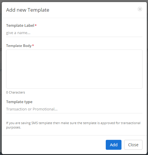Viewport: 148px width, 155px height.
Task: Open the Template type selection field
Action: 74,109
